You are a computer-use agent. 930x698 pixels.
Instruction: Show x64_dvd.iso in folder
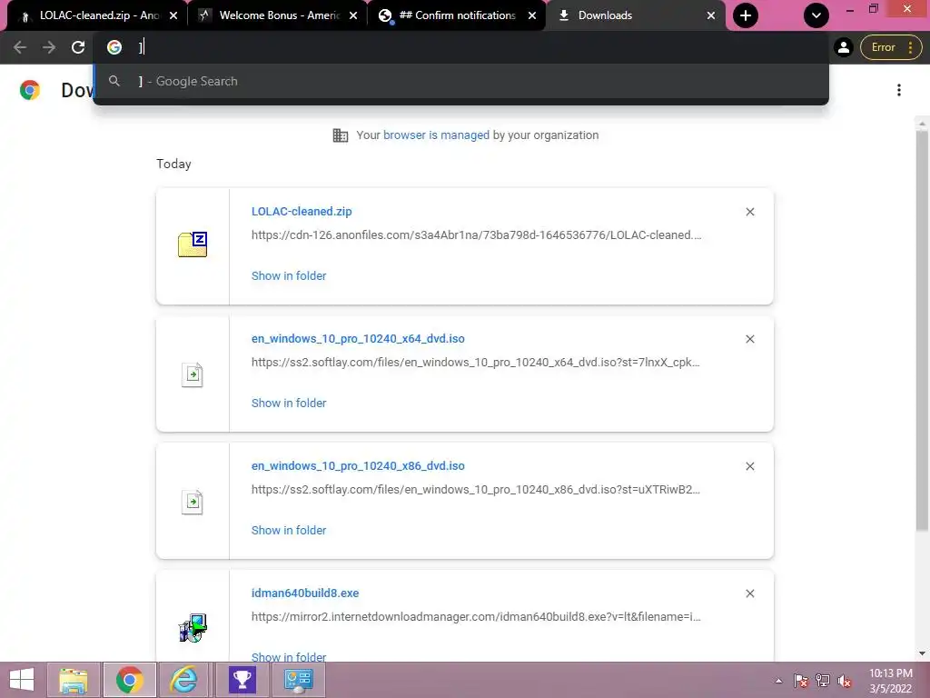point(289,403)
